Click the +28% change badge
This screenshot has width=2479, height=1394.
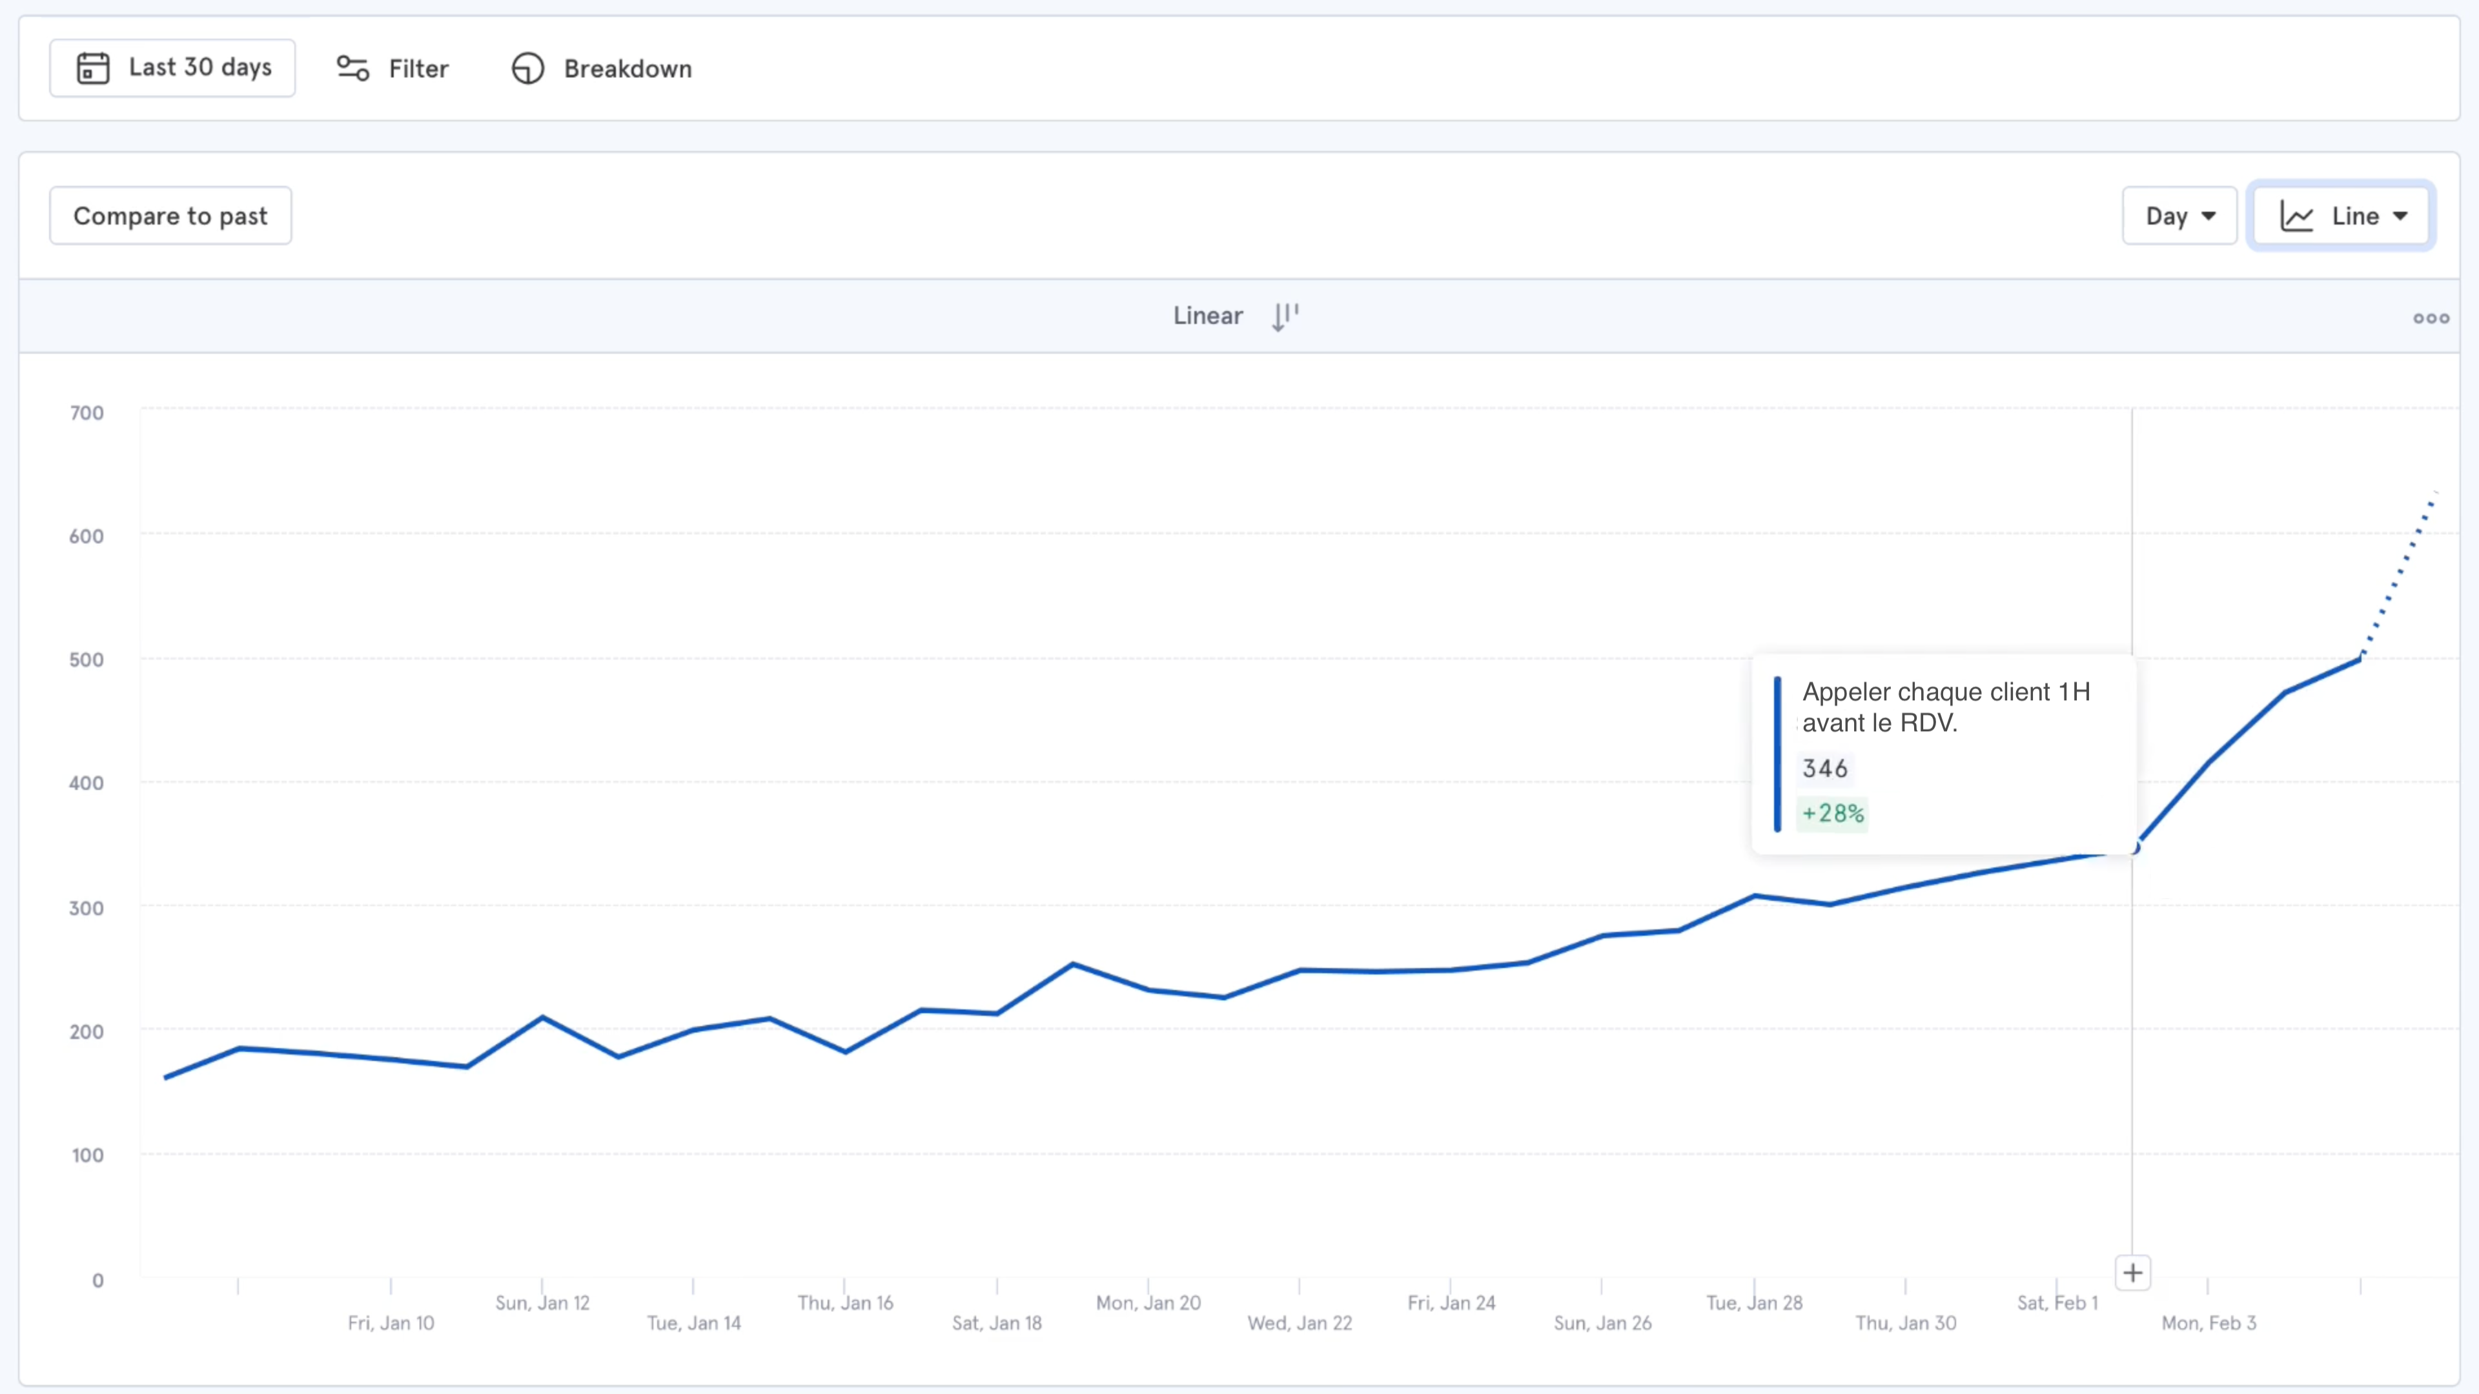tap(1832, 814)
